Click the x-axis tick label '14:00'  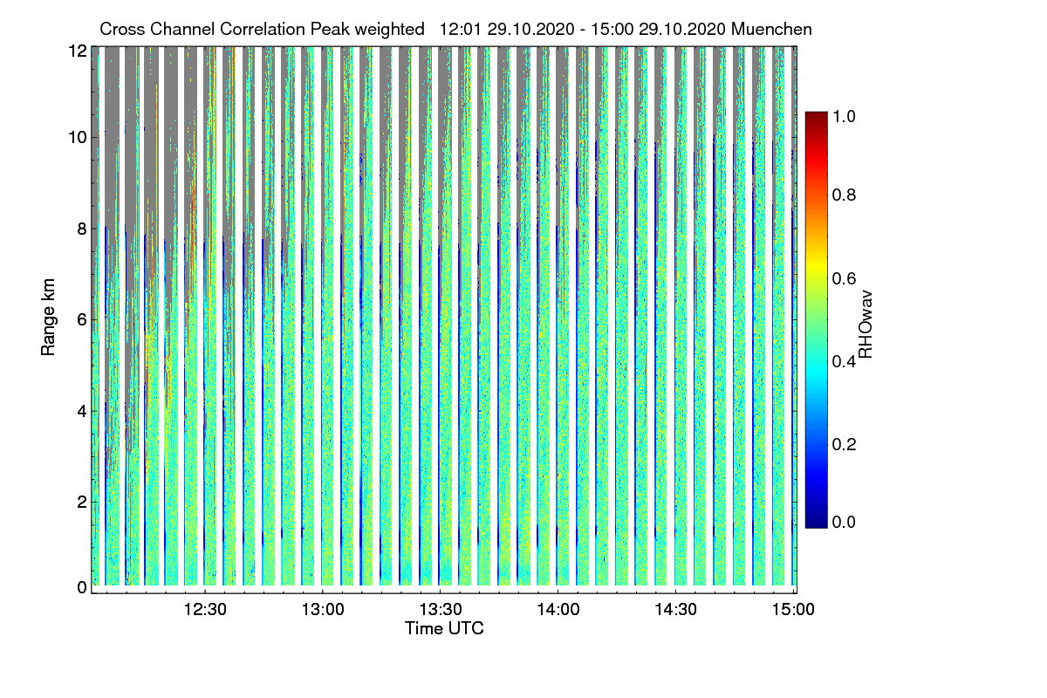(x=558, y=610)
